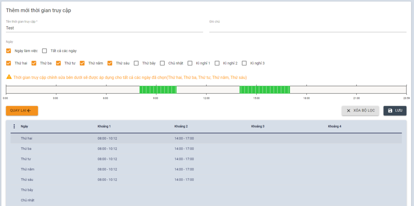Image resolution: width=414 pixels, height=206 pixels.
Task: Uncheck the Thứ hai checkbox
Action: pyautogui.click(x=8, y=63)
